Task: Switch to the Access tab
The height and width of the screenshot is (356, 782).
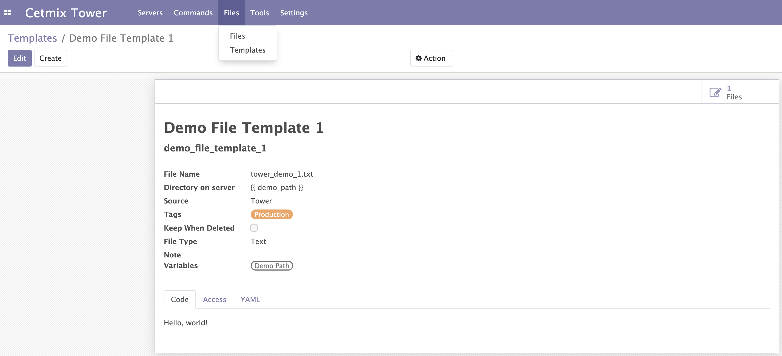Action: pyautogui.click(x=214, y=300)
